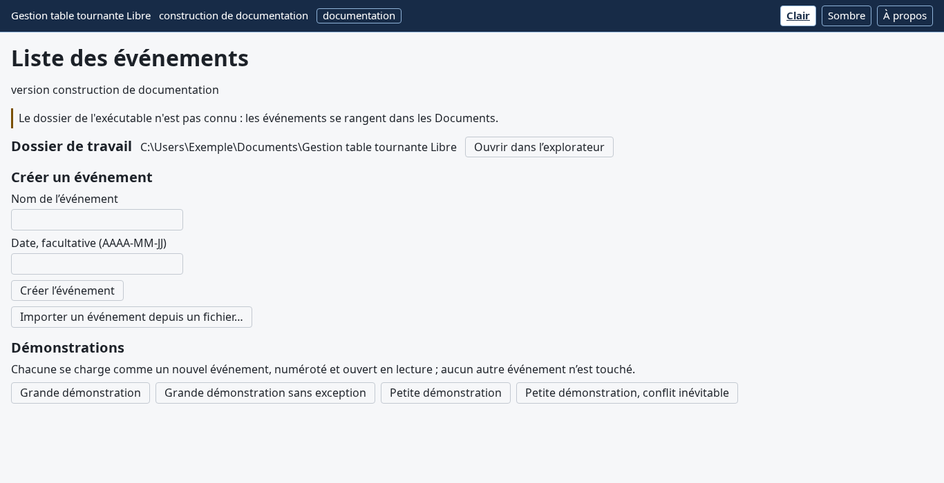Click the Créer un événement heading

(82, 177)
